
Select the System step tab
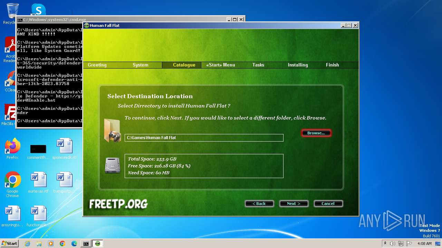(141, 65)
